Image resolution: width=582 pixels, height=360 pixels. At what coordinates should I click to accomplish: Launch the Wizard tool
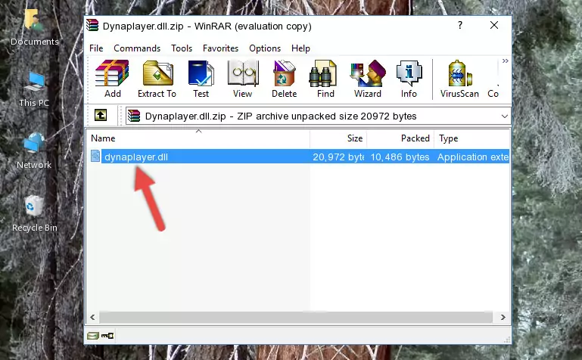coord(368,79)
